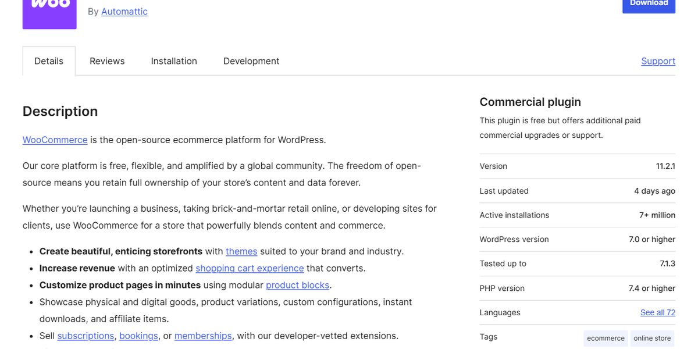Click the 'Increase revenue' bold text
Image resolution: width=698 pixels, height=349 pixels.
(77, 268)
